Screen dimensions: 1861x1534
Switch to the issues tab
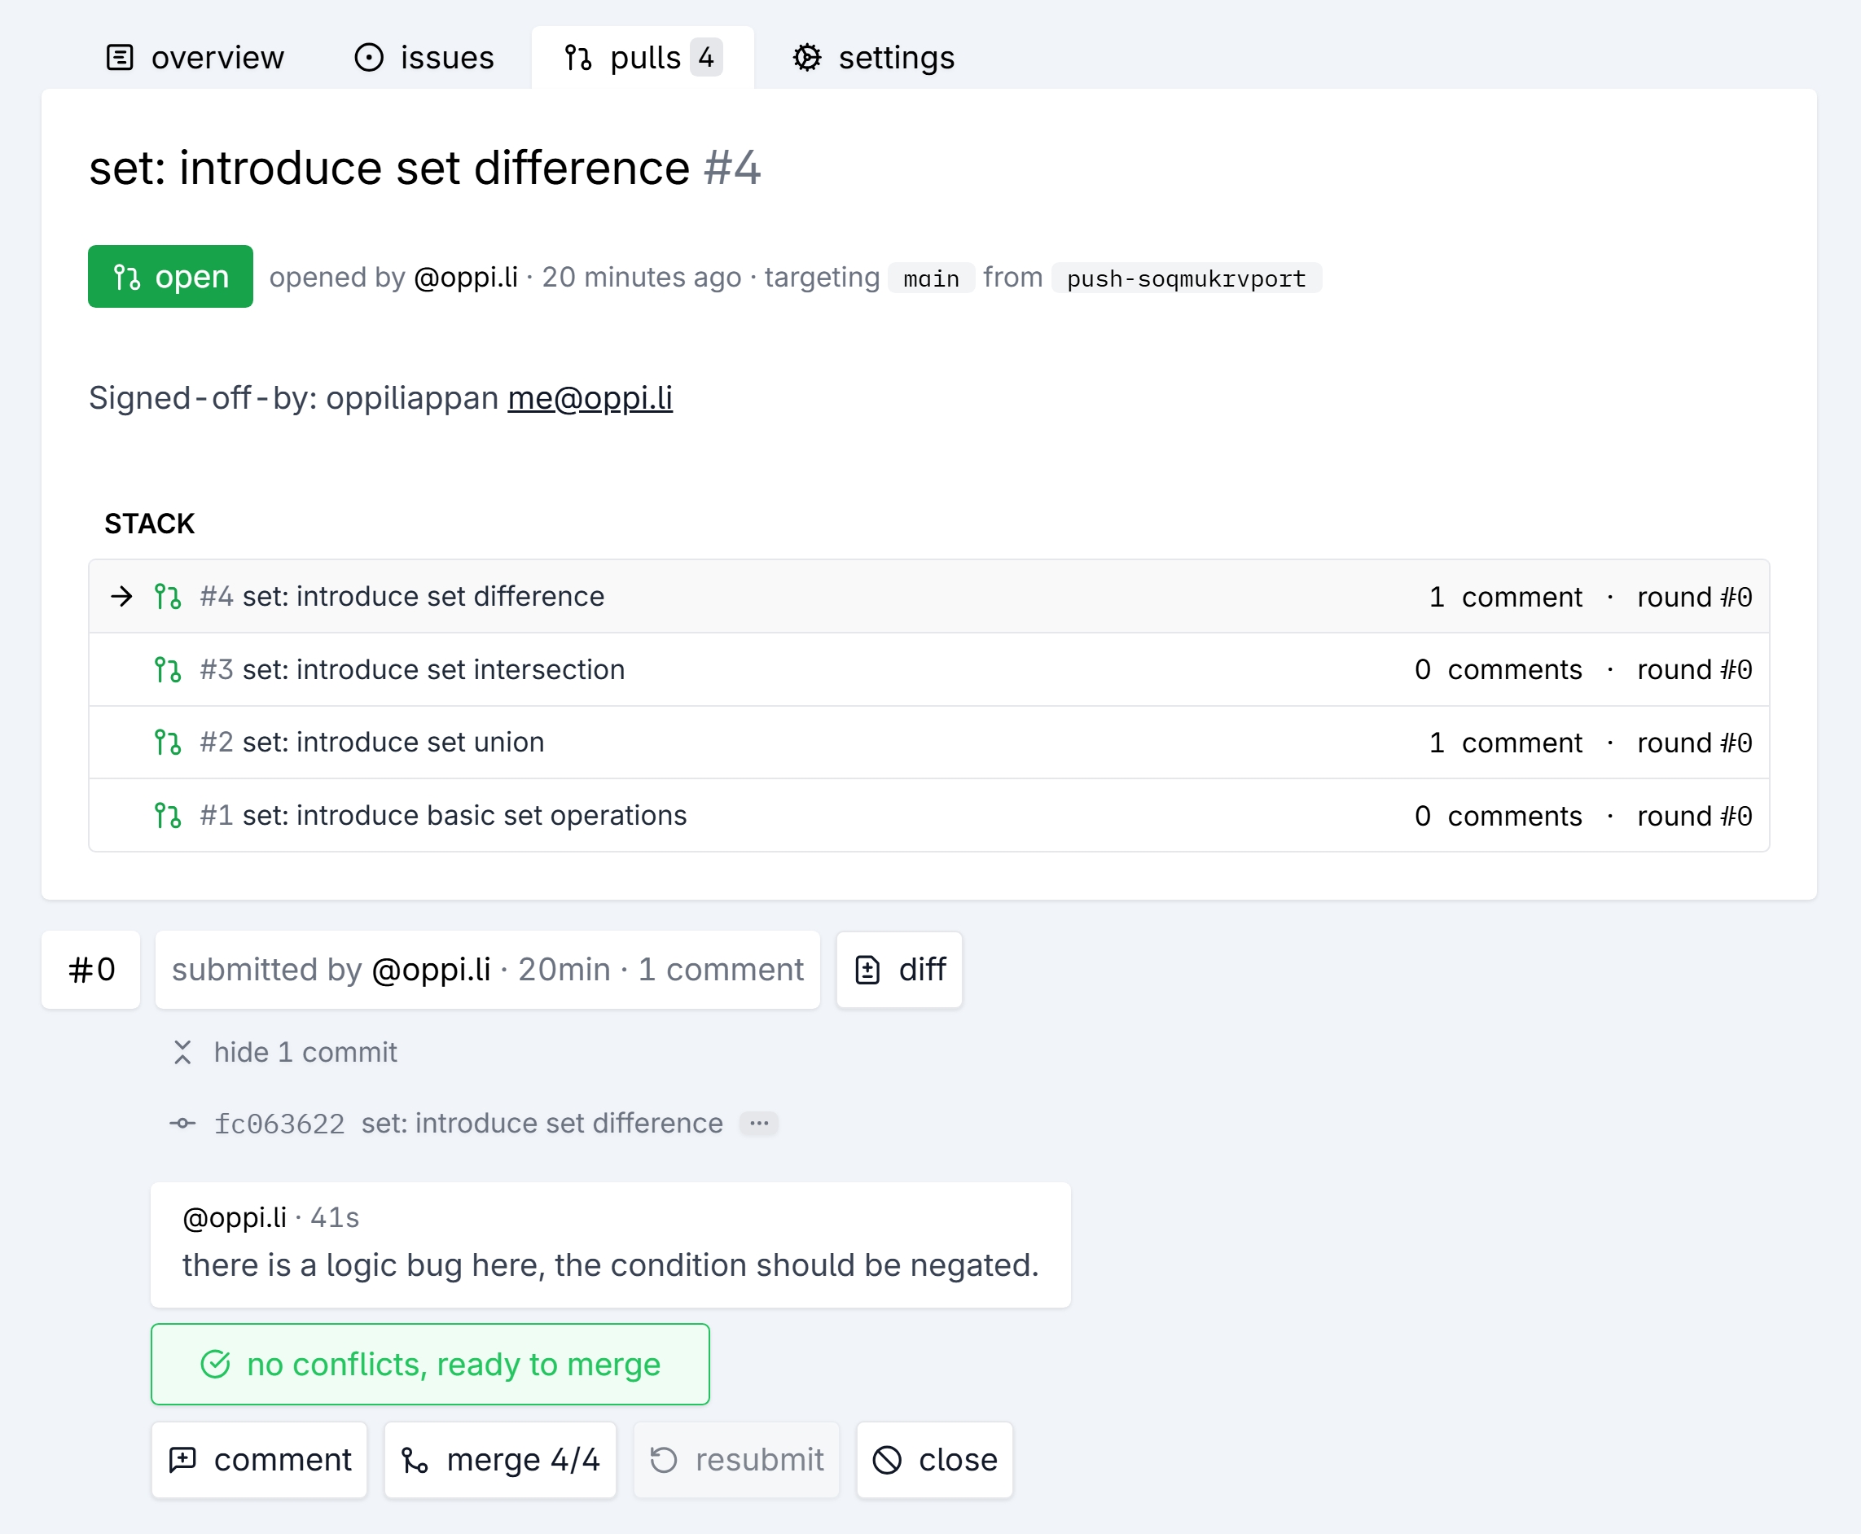coord(424,59)
